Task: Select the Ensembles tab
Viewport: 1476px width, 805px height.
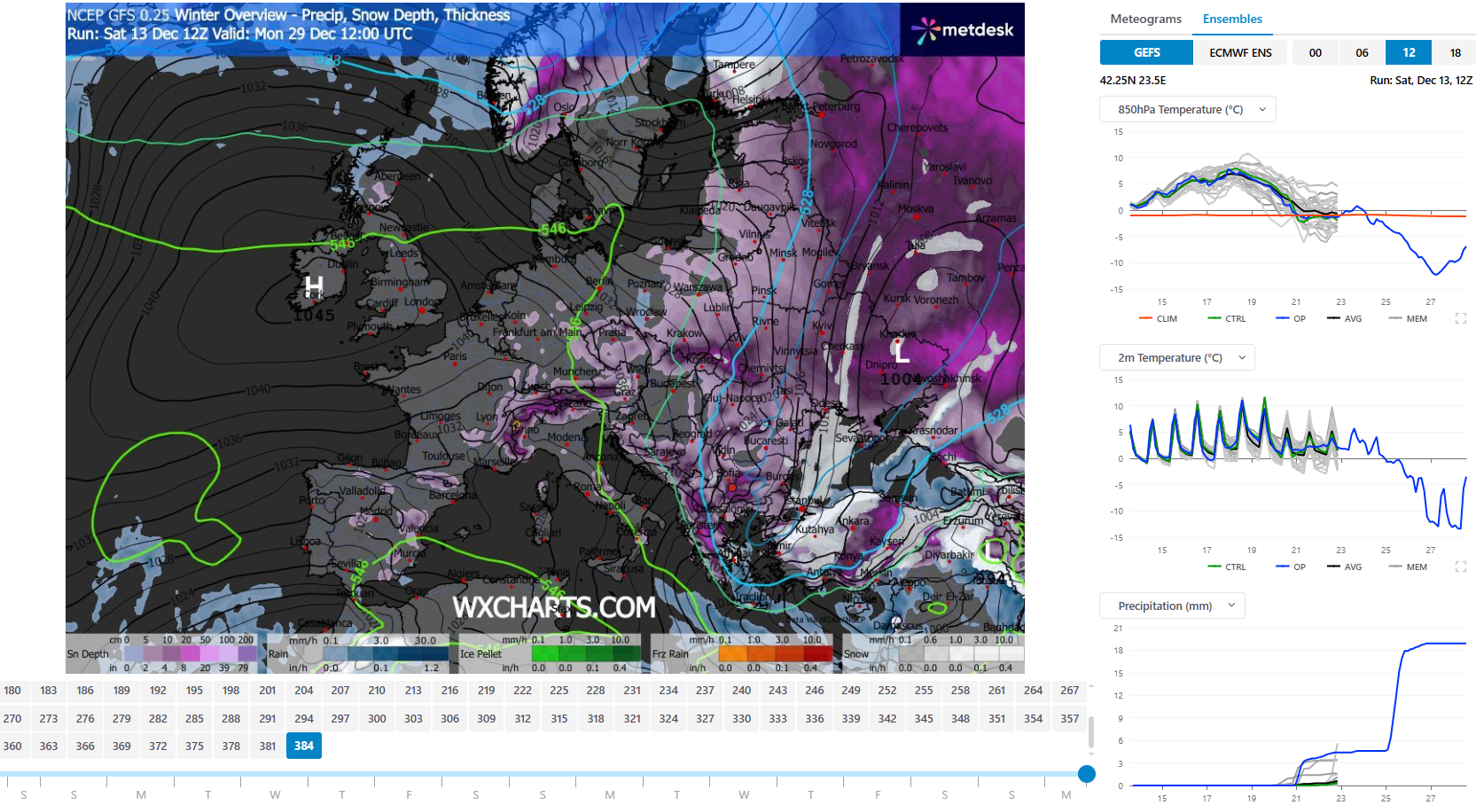Action: point(1231,19)
